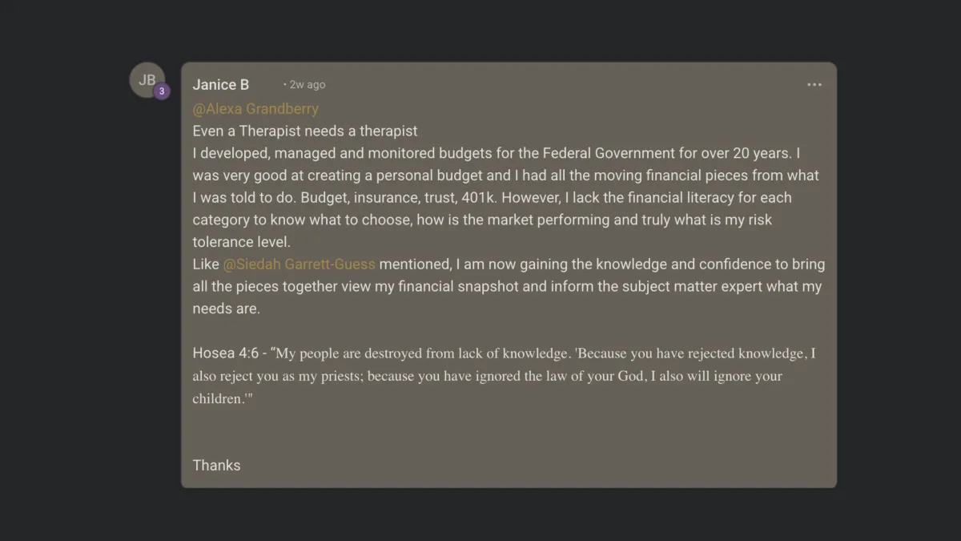Image resolution: width=961 pixels, height=541 pixels.
Task: Click the purple level 3 badge
Action: click(162, 91)
